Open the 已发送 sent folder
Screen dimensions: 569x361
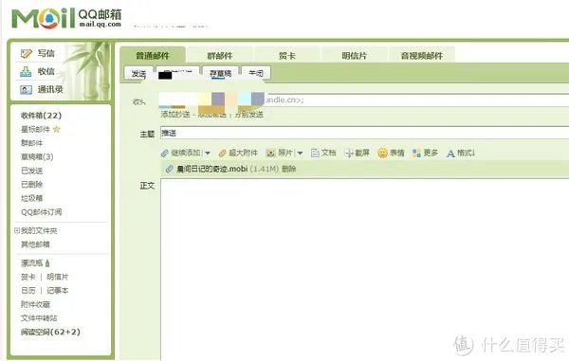[32, 171]
